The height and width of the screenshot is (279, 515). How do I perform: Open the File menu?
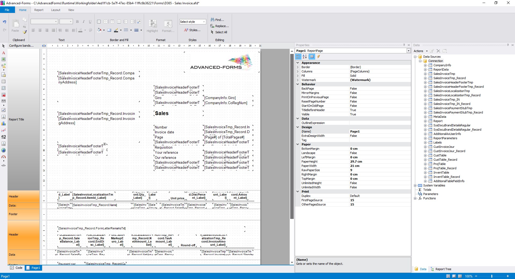tap(7, 10)
